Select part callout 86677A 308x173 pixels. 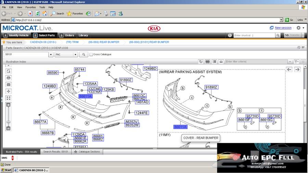(x=40, y=122)
